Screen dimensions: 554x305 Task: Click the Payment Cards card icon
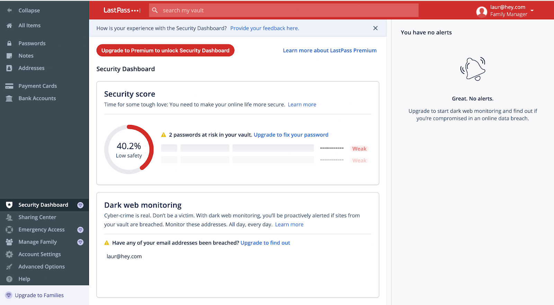[x=9, y=86]
